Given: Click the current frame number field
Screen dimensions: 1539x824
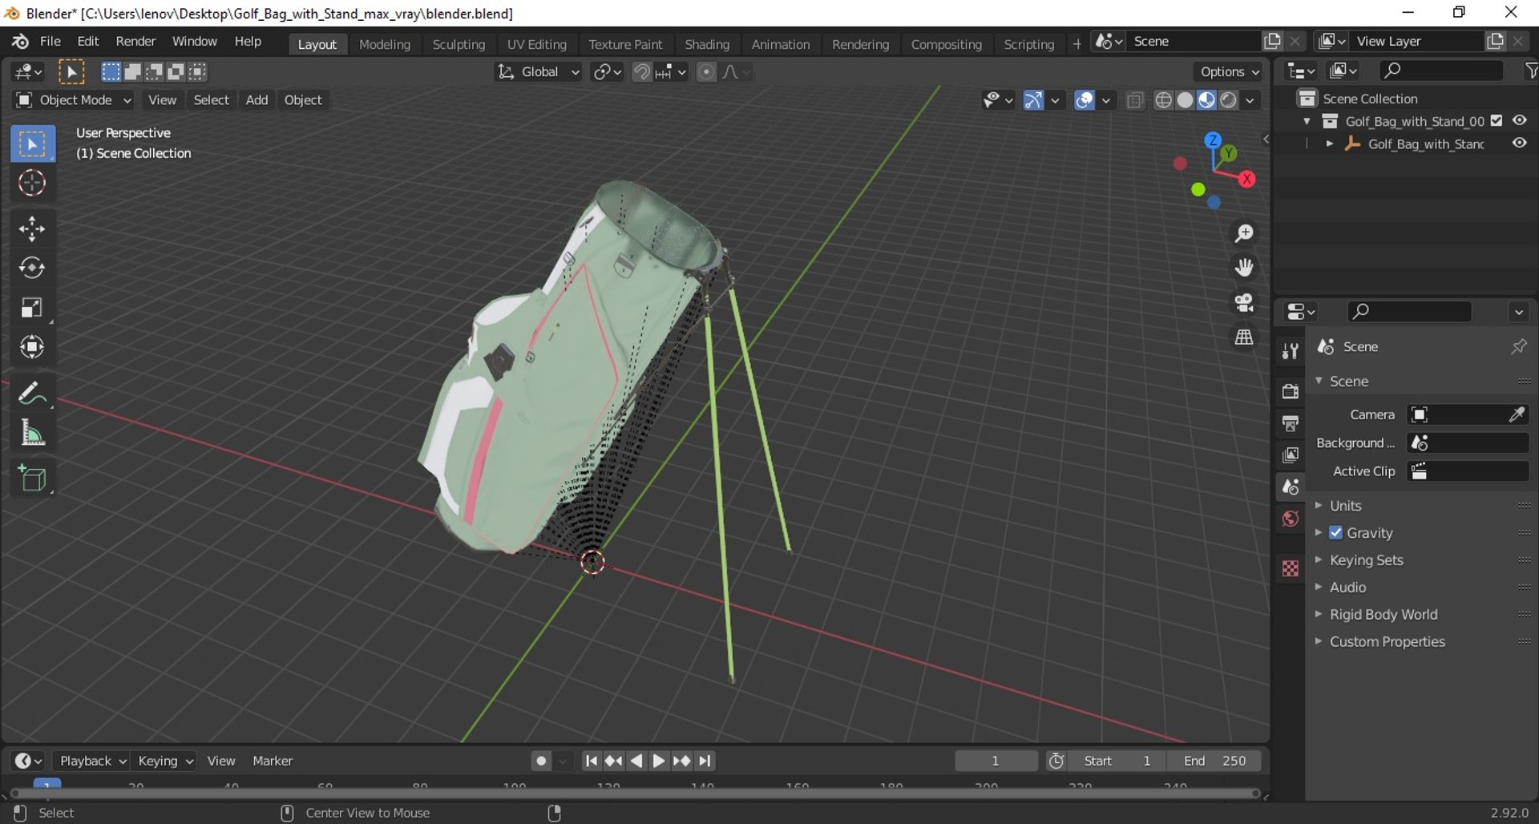Looking at the screenshot, I should [x=996, y=761].
